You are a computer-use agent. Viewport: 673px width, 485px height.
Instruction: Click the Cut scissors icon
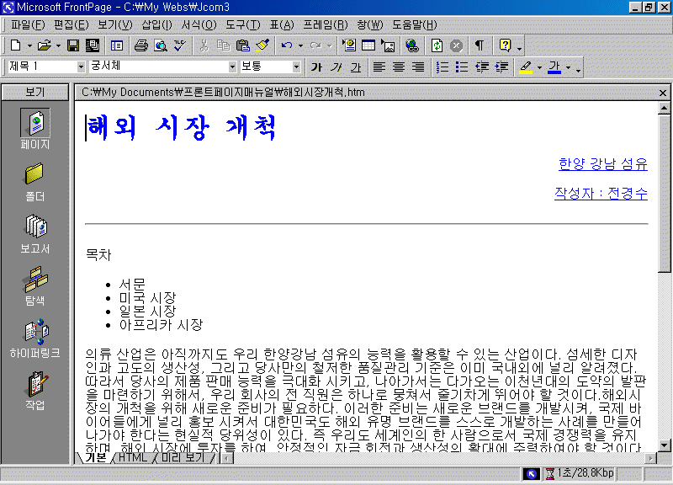click(x=204, y=45)
